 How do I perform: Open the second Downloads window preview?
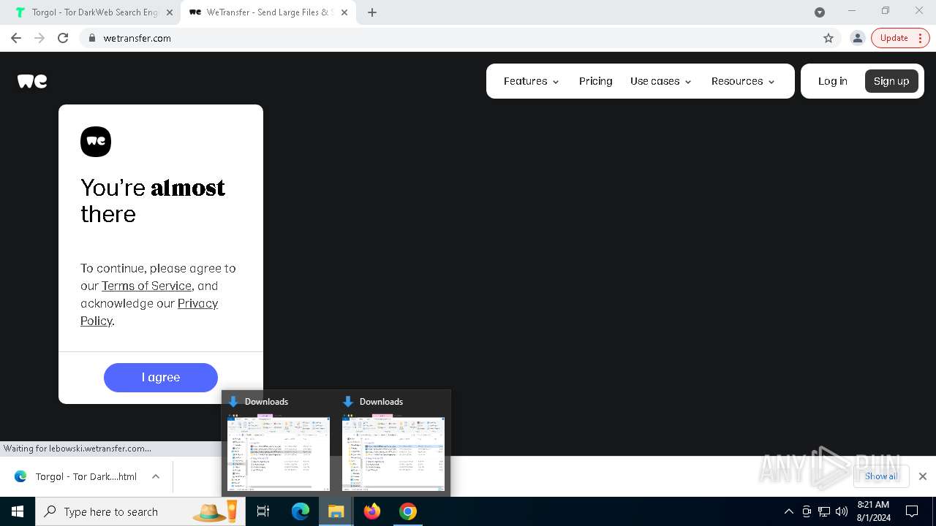click(393, 443)
